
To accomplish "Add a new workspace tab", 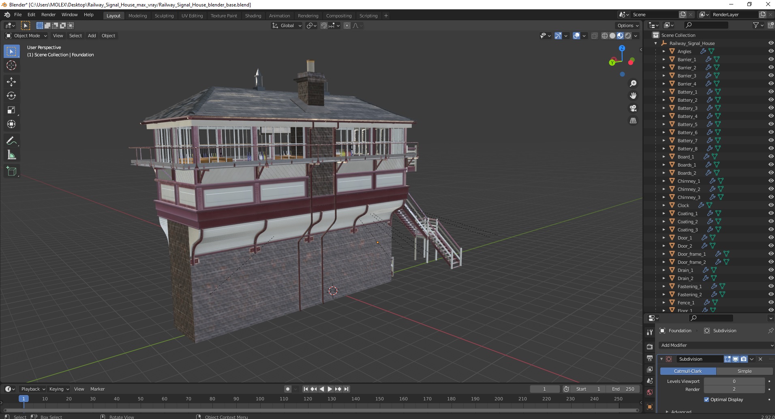I will (x=386, y=16).
